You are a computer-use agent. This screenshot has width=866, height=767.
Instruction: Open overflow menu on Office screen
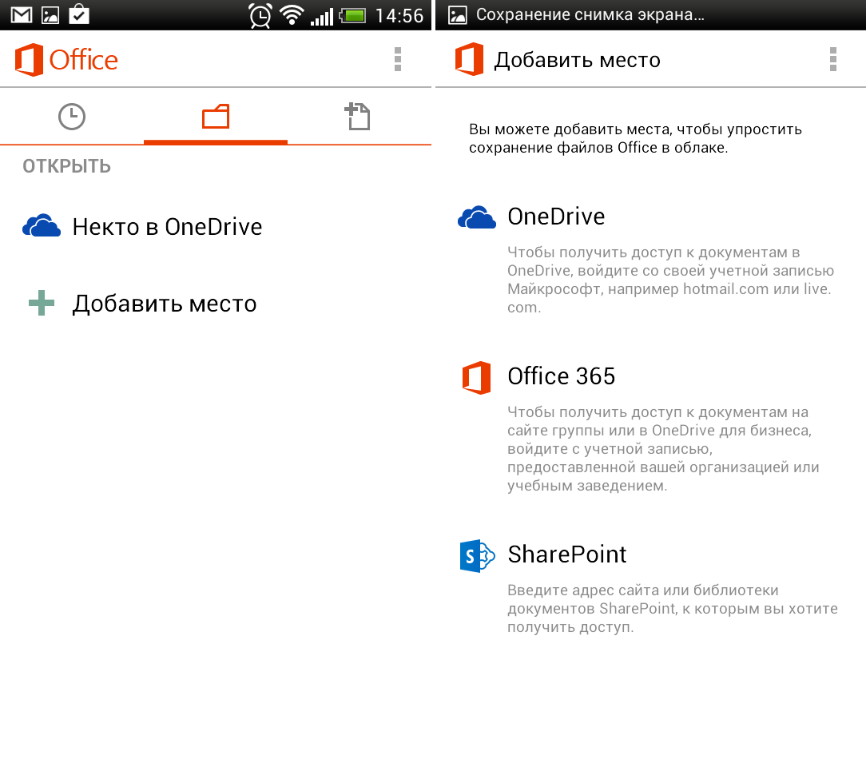(x=397, y=59)
